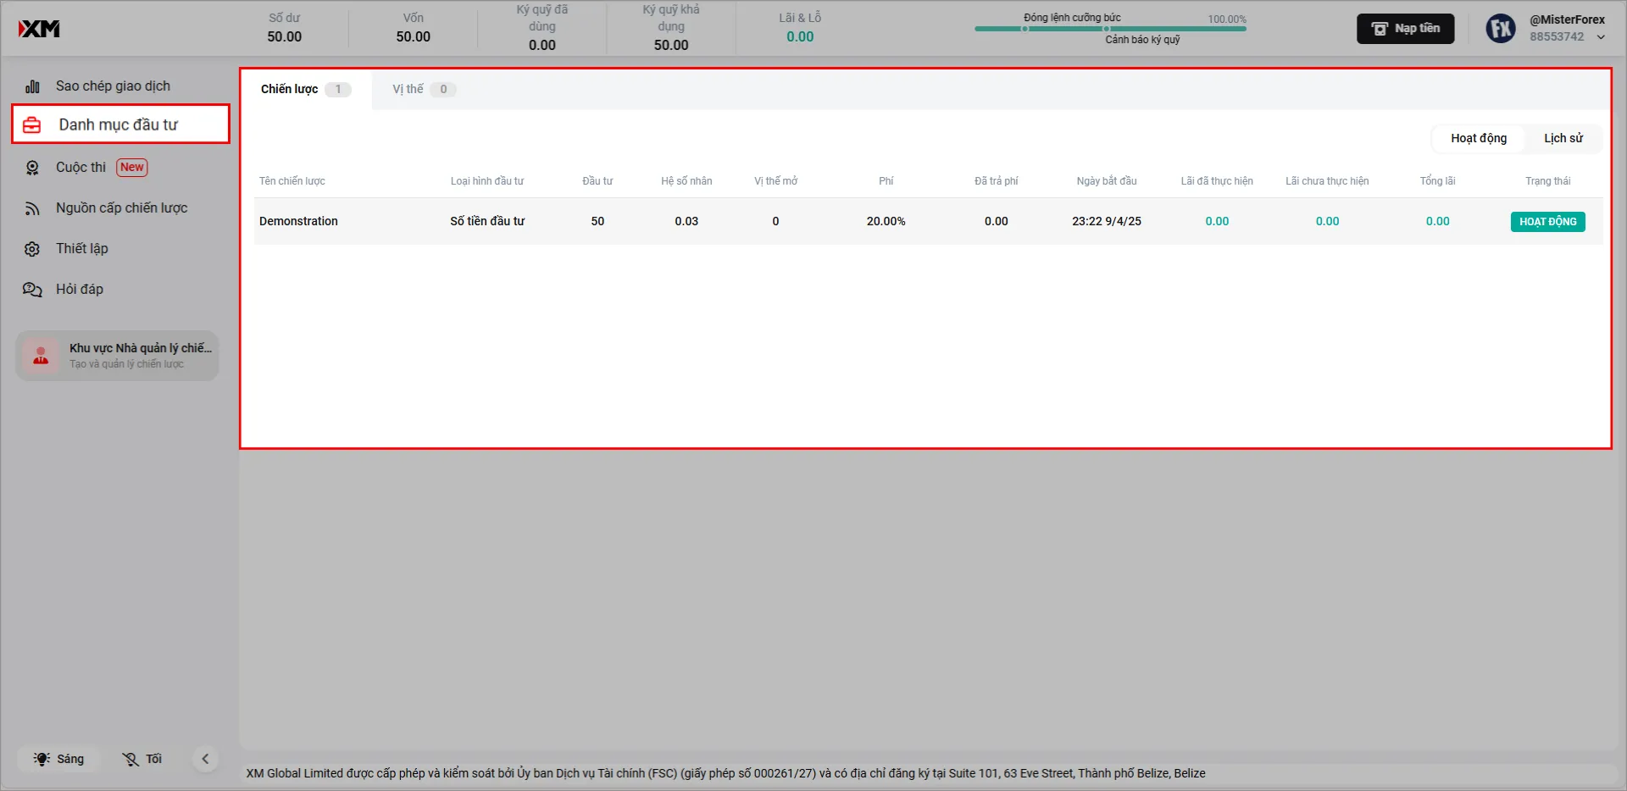
Task: Click the XM logo
Action: [x=39, y=29]
